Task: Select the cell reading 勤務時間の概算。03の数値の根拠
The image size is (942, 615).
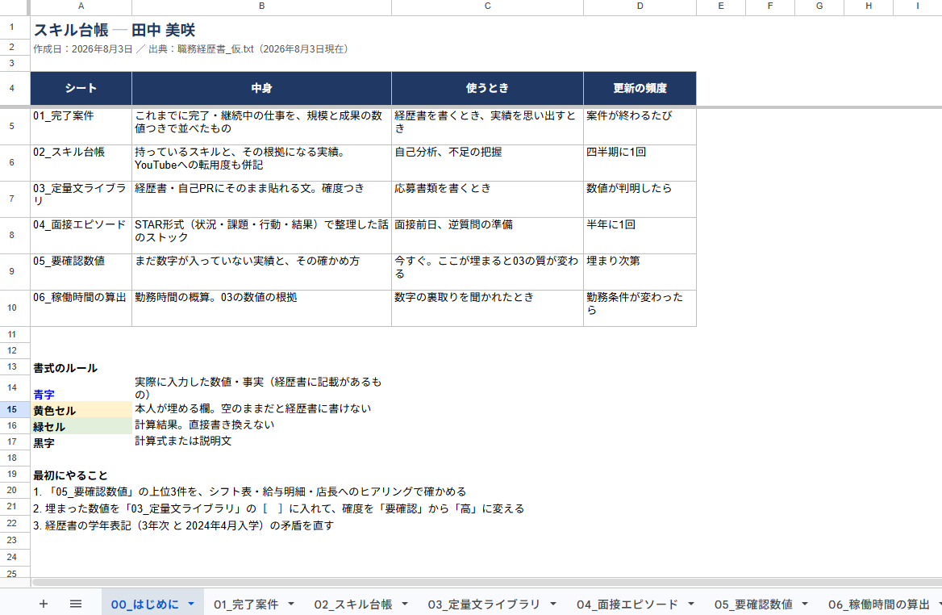Action: point(261,308)
